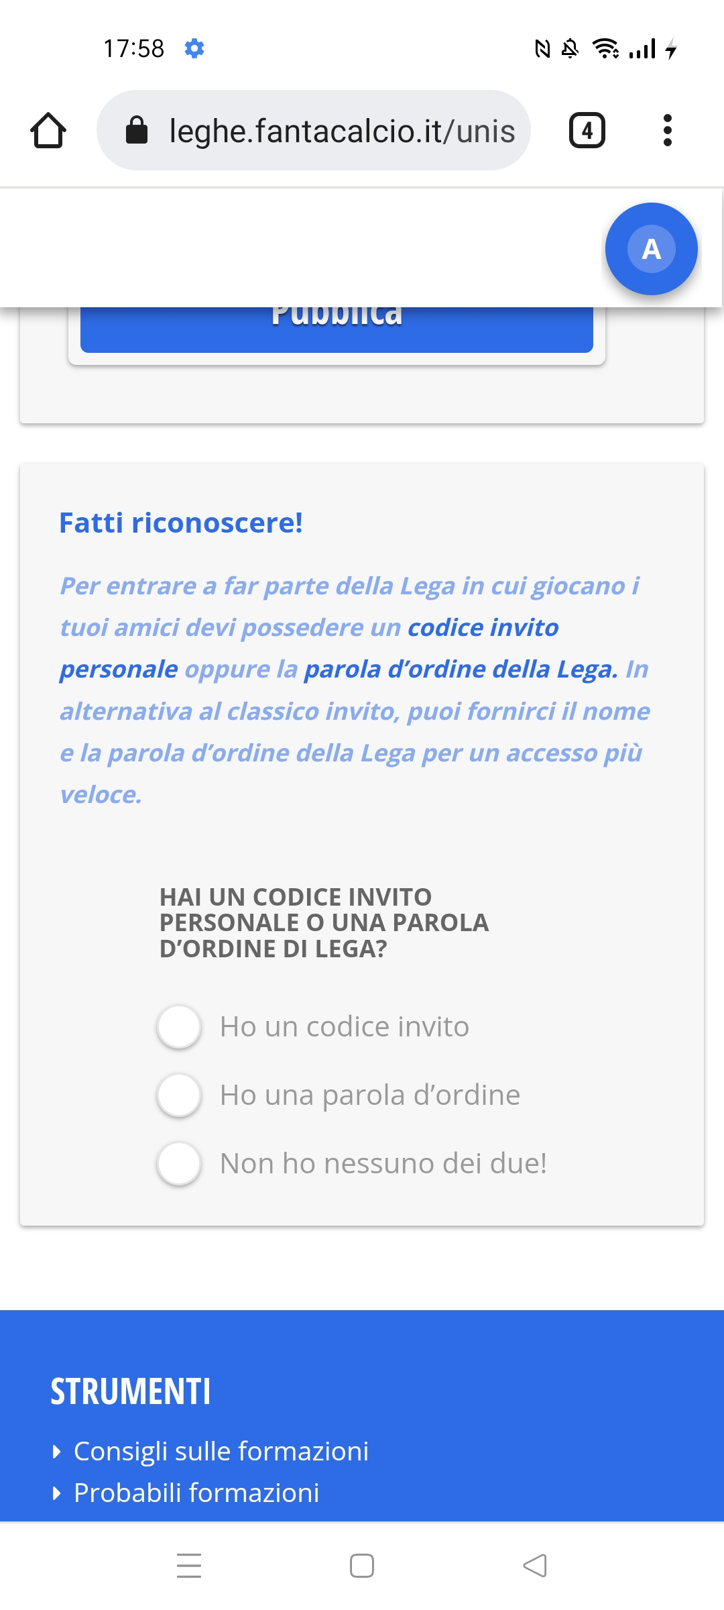Tap the Android back triangle button
The image size is (724, 1610).
pyautogui.click(x=535, y=1566)
